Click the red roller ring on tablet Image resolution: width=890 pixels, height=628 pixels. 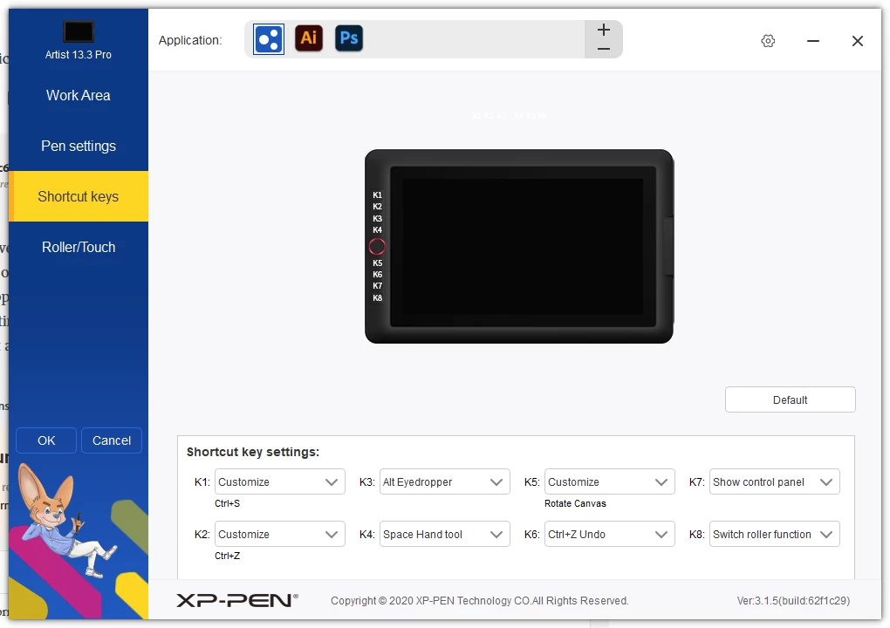[x=377, y=247]
